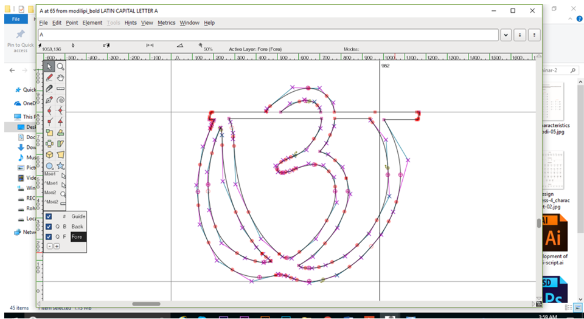Select the HV Curve point tool
Screen dimensions: 584x319
[60, 111]
